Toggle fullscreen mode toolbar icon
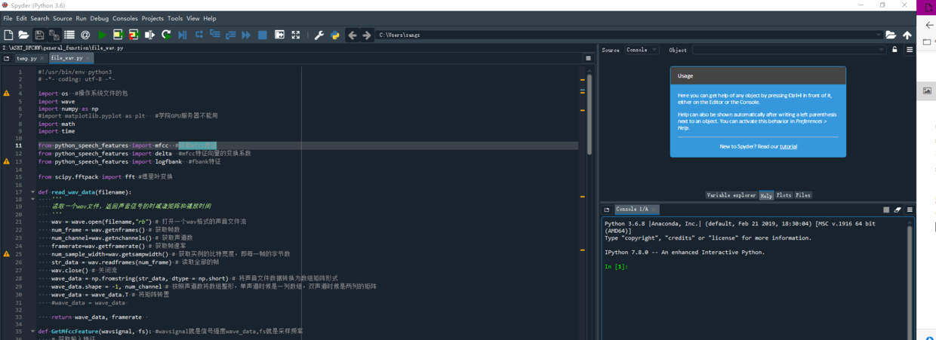This screenshot has width=936, height=340. (295, 35)
